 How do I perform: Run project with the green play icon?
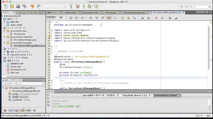tap(84, 6)
